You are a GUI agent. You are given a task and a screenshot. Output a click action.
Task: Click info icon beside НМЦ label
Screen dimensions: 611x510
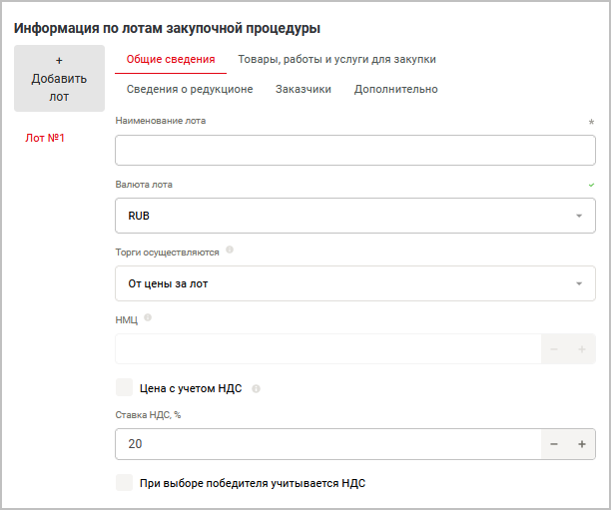(x=148, y=317)
